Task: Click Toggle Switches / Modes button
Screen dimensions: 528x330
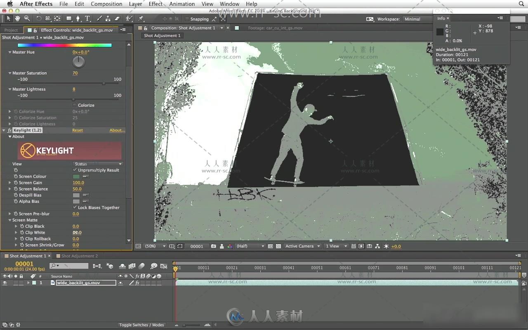Action: [x=141, y=325]
